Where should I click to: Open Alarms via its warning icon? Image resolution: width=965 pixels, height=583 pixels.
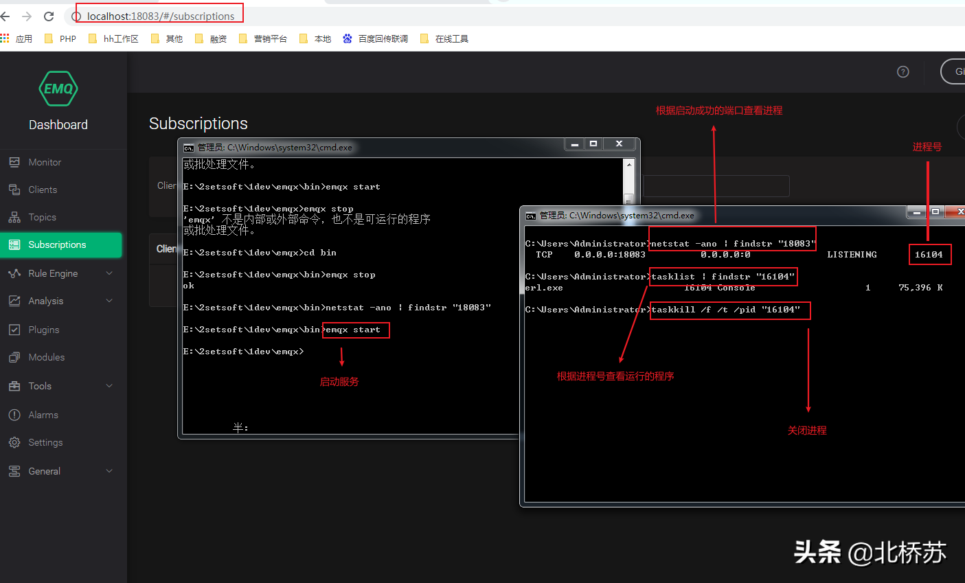coord(14,415)
